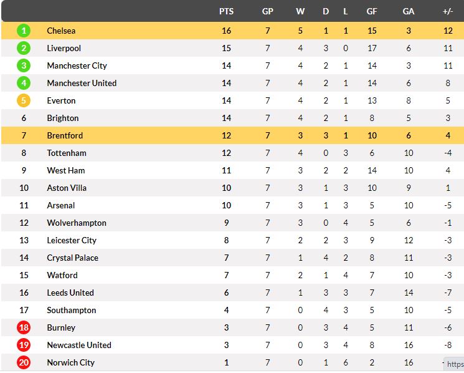Click Chelsea's green position 1 badge
This screenshot has height=373, width=464.
(x=24, y=31)
